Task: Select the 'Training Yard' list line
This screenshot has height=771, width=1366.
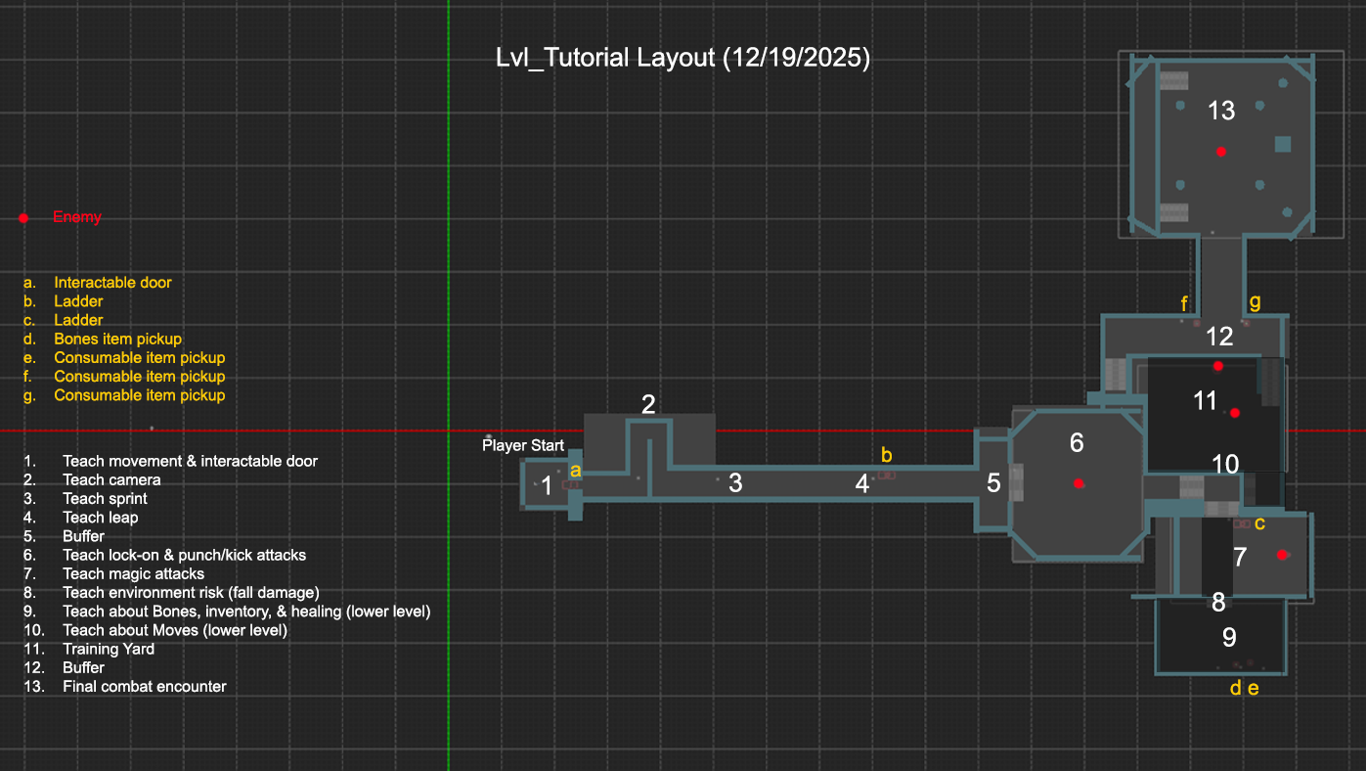Action: (89, 649)
